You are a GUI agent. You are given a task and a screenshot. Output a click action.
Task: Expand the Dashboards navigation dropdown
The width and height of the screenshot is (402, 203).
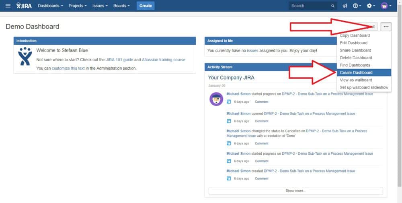[50, 6]
